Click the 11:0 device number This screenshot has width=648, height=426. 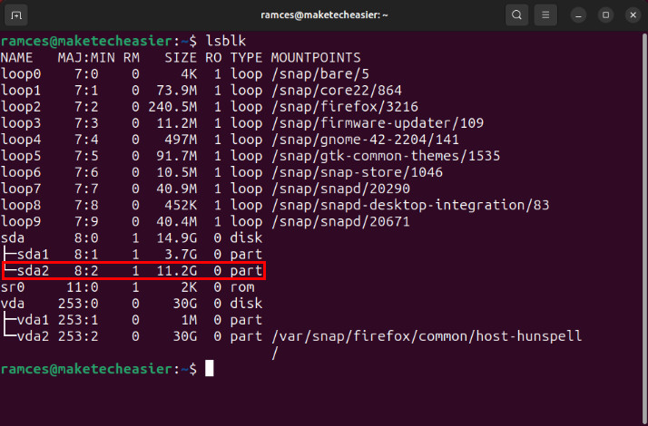(x=83, y=287)
